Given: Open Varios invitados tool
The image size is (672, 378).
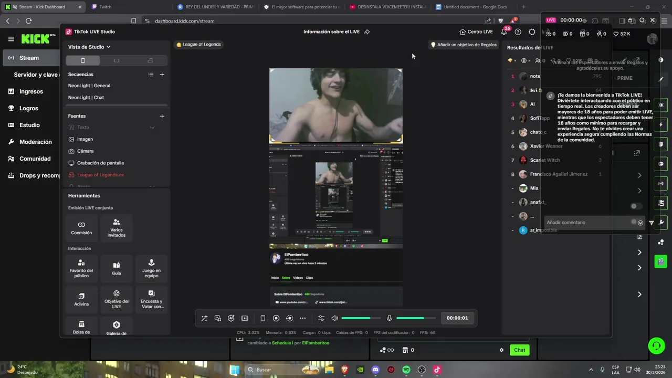Looking at the screenshot, I should coord(117,228).
